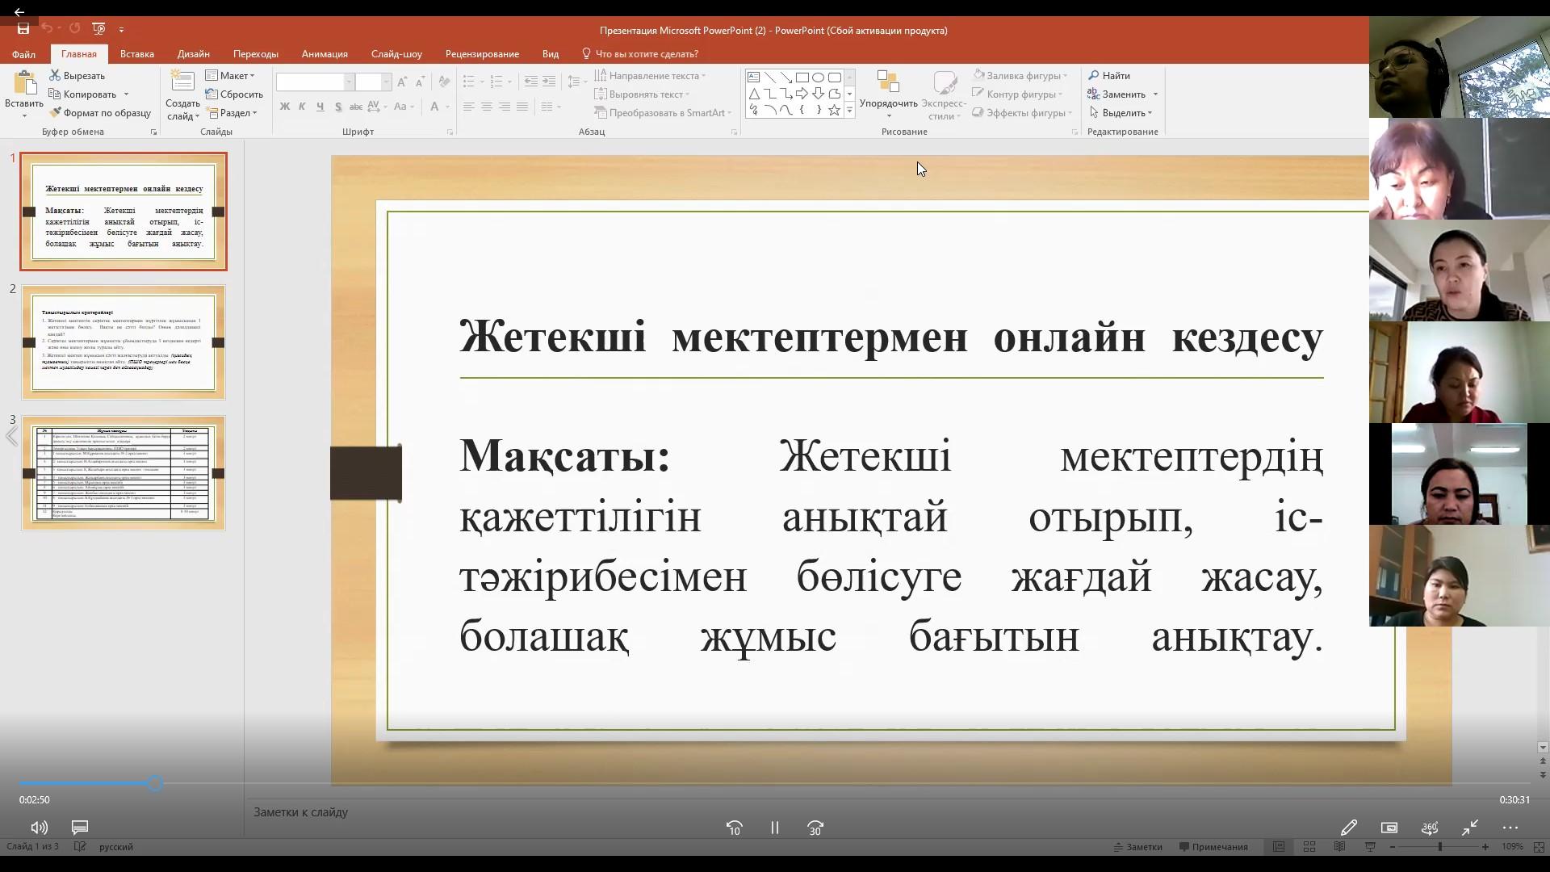The height and width of the screenshot is (872, 1550).
Task: Toggle the captions button in the player
Action: pyautogui.click(x=80, y=828)
